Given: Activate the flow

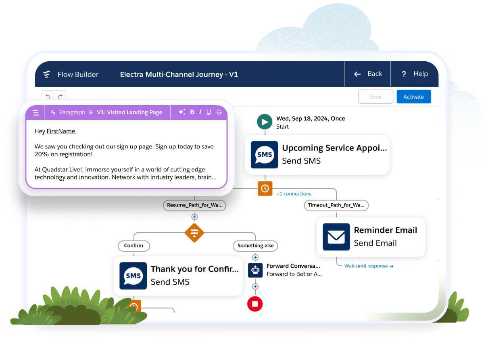Looking at the screenshot, I should [x=413, y=96].
